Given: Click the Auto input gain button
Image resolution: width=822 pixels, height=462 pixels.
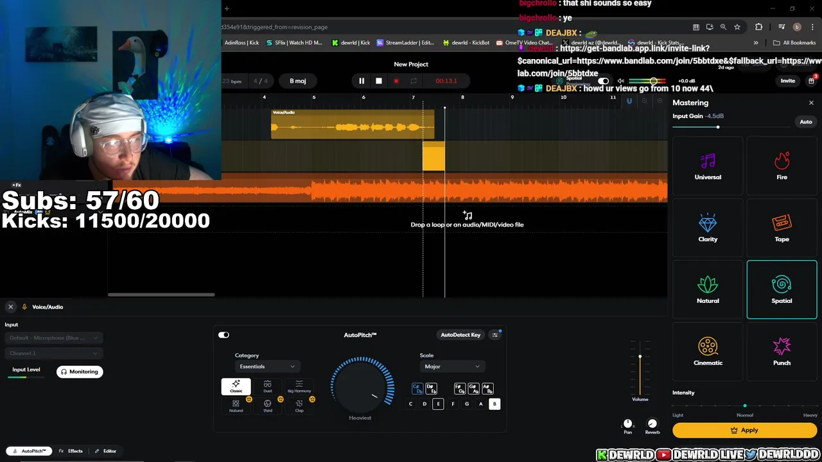Looking at the screenshot, I should (805, 122).
